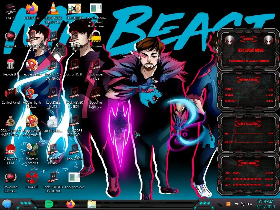This screenshot has height=210, width=280.
Task: Click the CPU usage row
Action: click(x=249, y=89)
